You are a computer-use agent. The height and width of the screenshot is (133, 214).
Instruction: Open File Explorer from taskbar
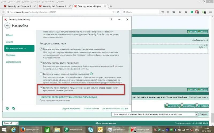point(57,130)
